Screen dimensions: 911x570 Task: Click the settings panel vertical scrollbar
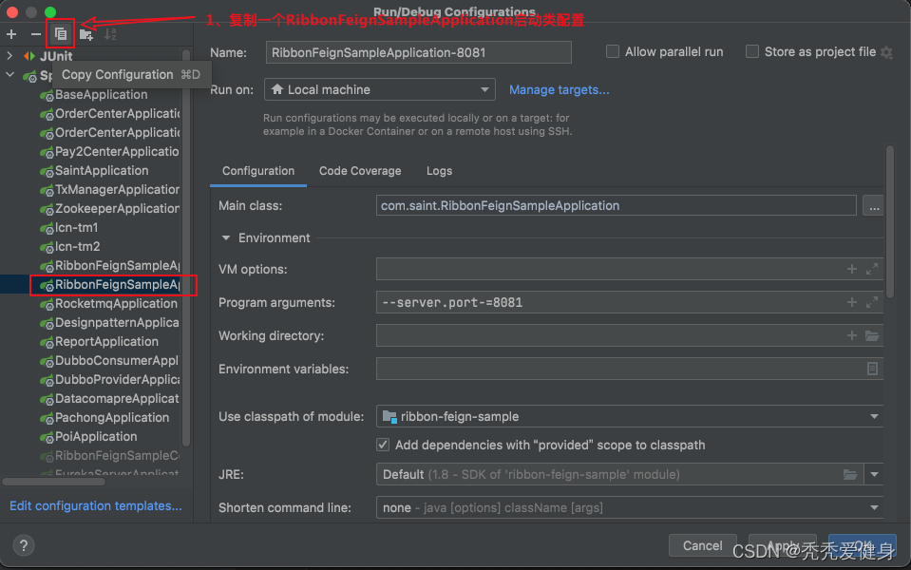coord(890,220)
